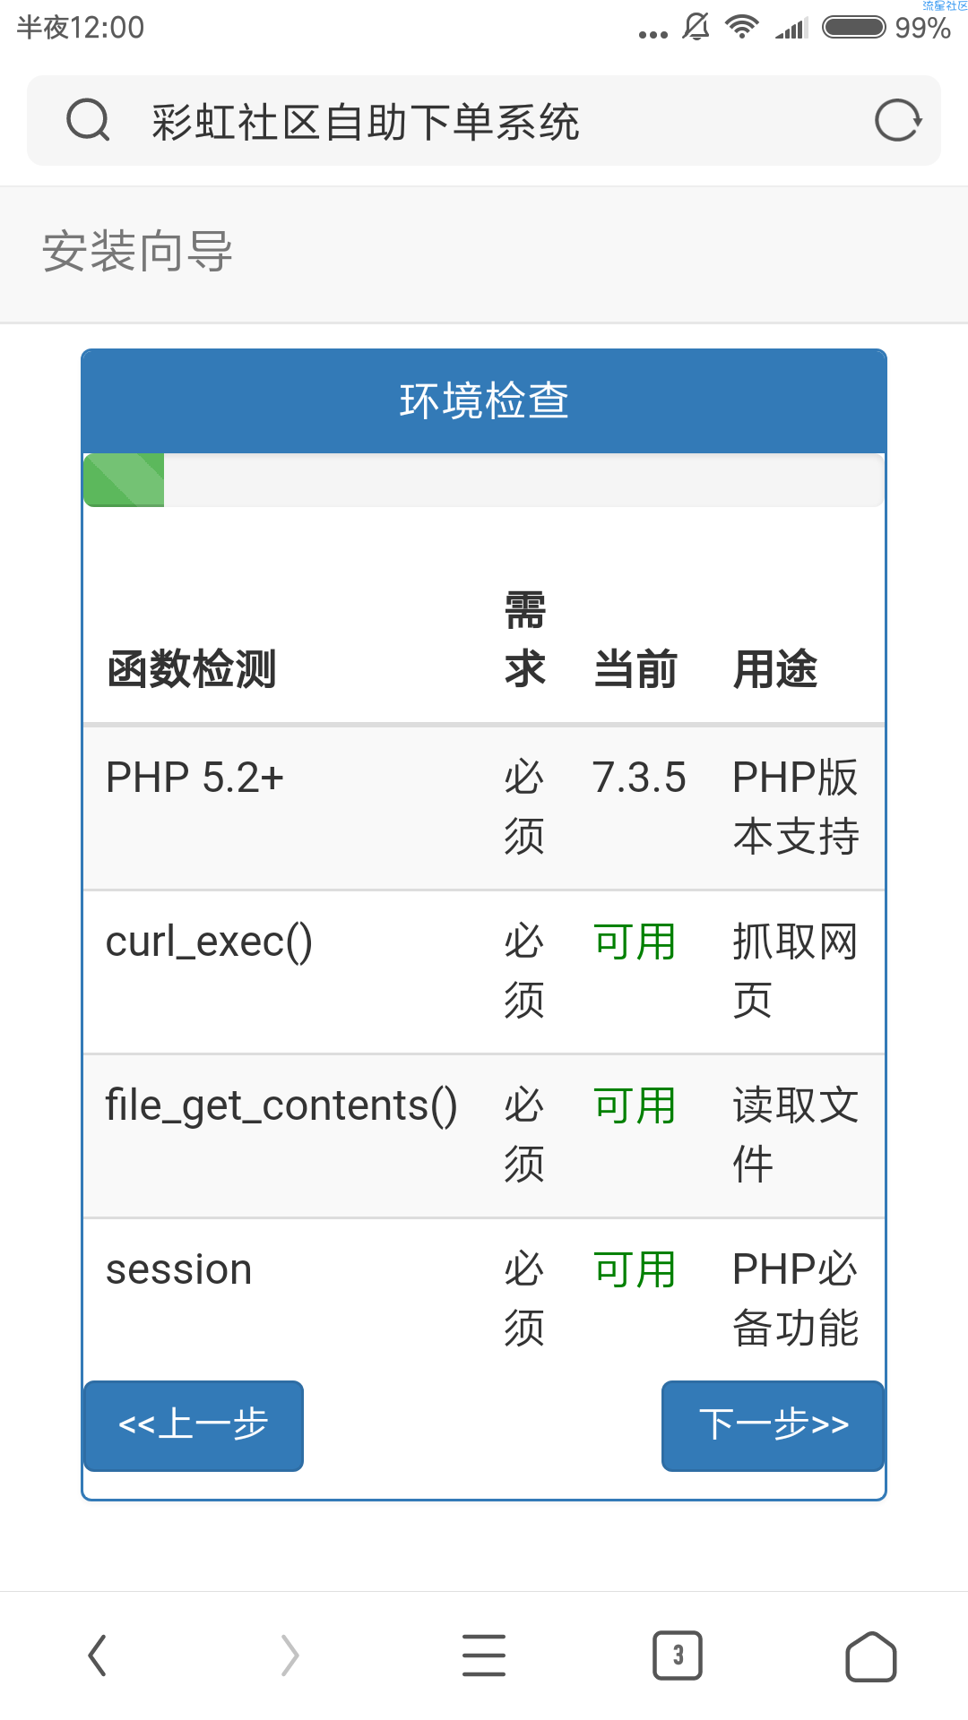
Task: Tap the search magnifier icon
Action: (89, 120)
